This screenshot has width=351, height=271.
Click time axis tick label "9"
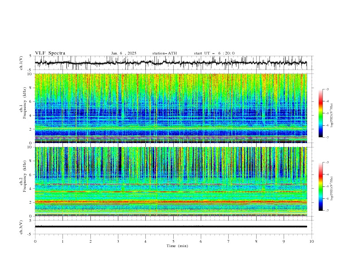(x=284, y=241)
